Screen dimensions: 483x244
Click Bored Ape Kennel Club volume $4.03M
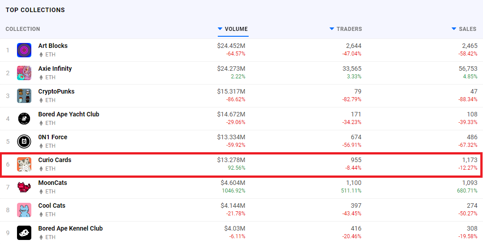[235, 229]
